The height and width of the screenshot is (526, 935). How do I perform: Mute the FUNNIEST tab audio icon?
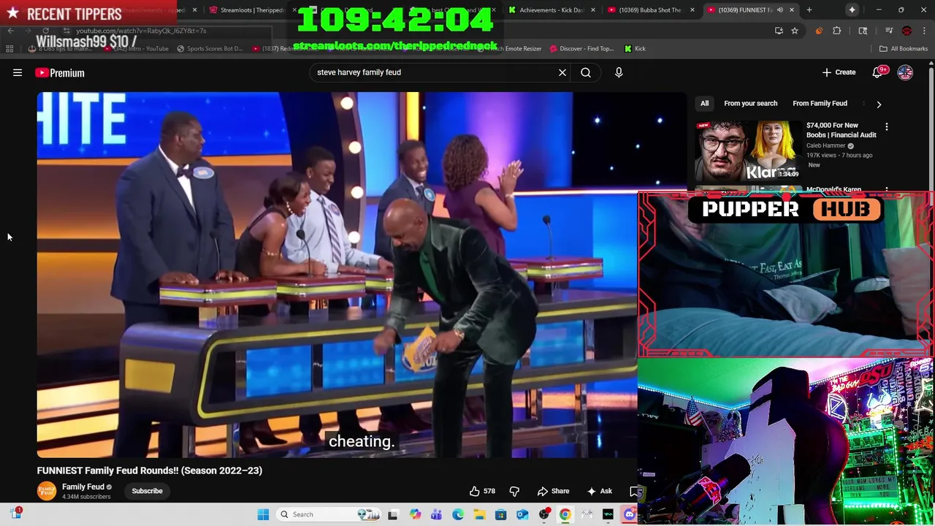(780, 9)
